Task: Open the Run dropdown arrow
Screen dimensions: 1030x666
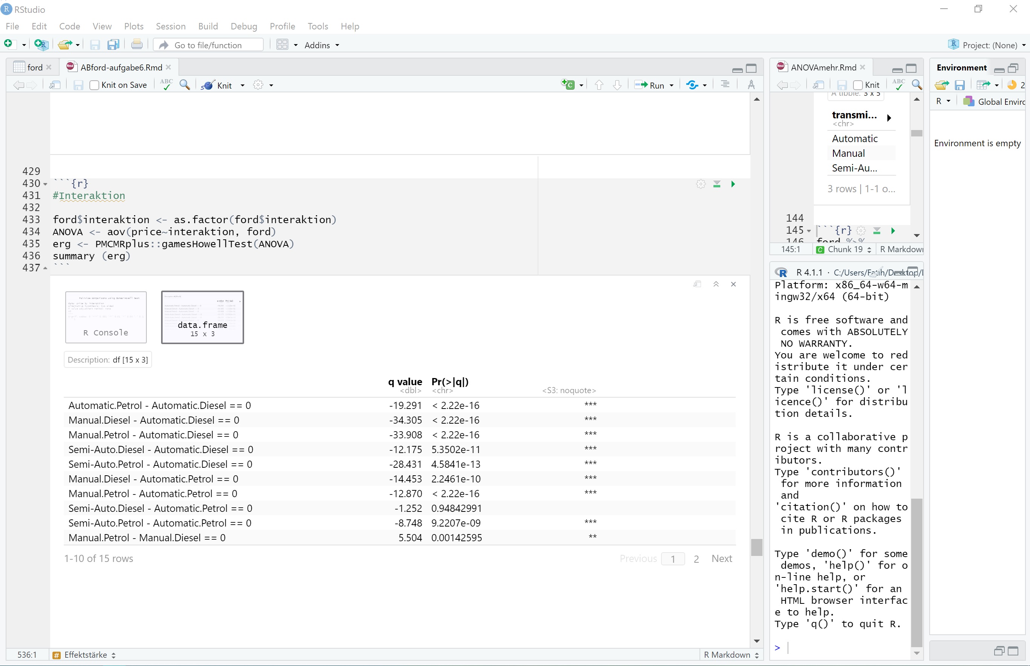Action: tap(672, 85)
